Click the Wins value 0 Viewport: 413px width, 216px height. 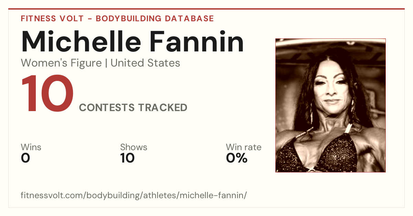[x=25, y=158]
